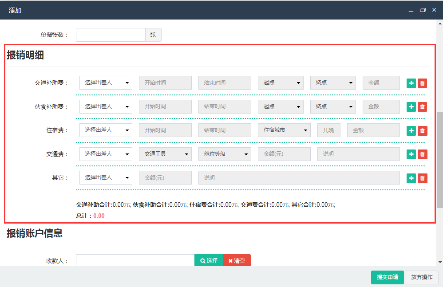The height and width of the screenshot is (287, 443).
Task: Click 开始时间 field in 交通补助费 row
Action: click(165, 83)
